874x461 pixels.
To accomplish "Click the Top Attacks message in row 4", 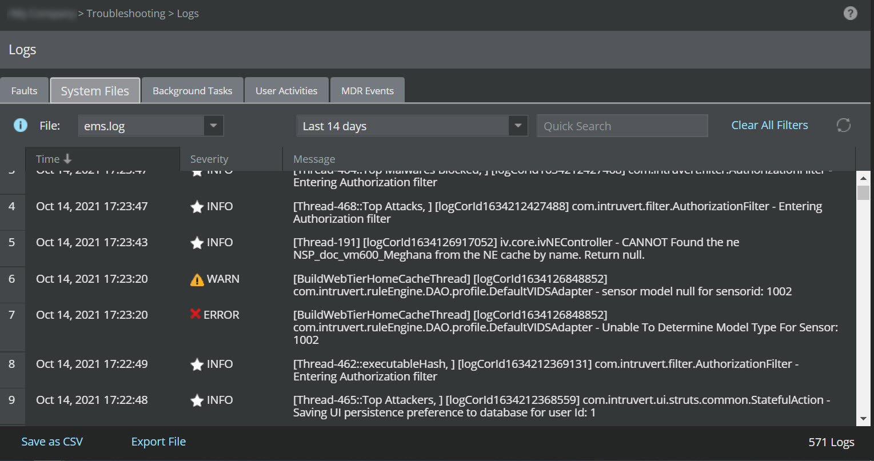I will pyautogui.click(x=558, y=213).
